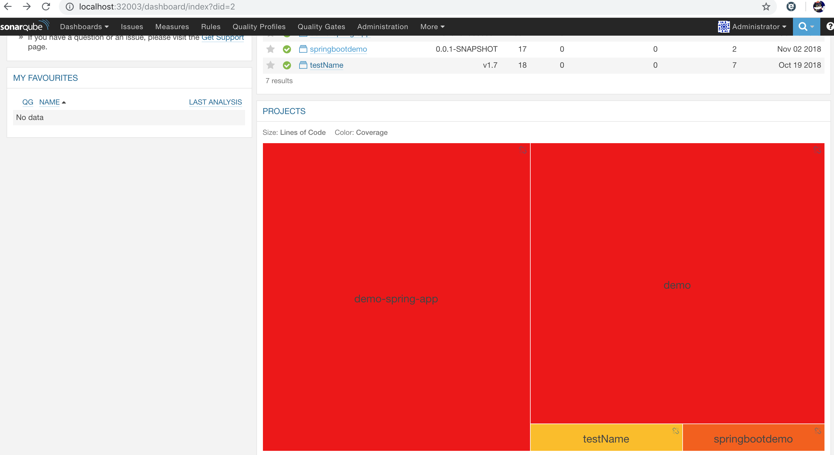Open the Administrator user dropdown
Screen dimensions: 834x455
click(x=756, y=26)
